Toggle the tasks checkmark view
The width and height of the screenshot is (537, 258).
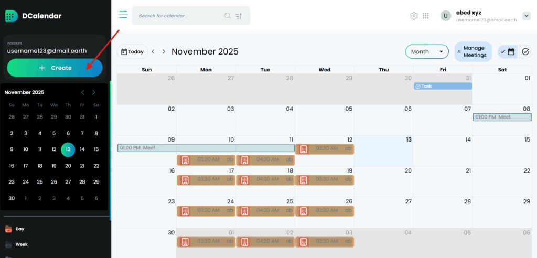coord(525,51)
